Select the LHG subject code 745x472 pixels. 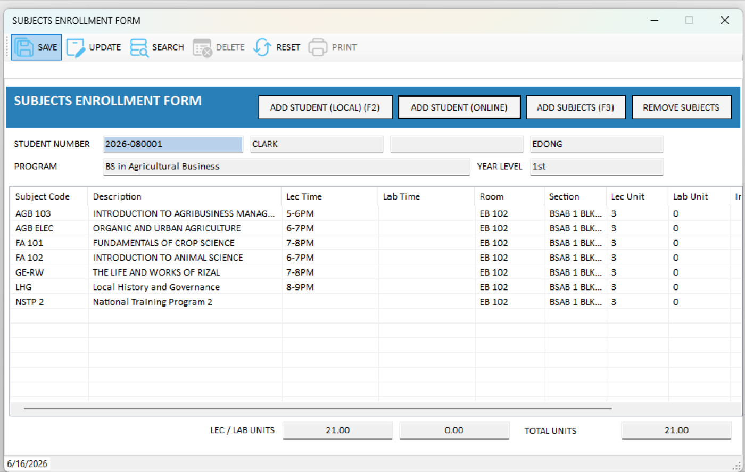pyautogui.click(x=23, y=287)
